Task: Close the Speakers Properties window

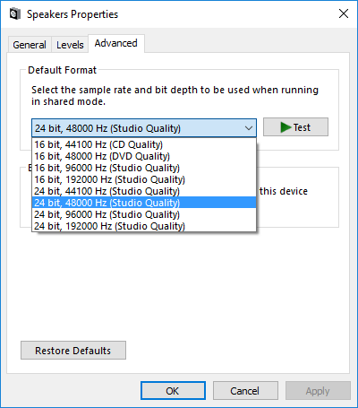Action: tap(344, 13)
